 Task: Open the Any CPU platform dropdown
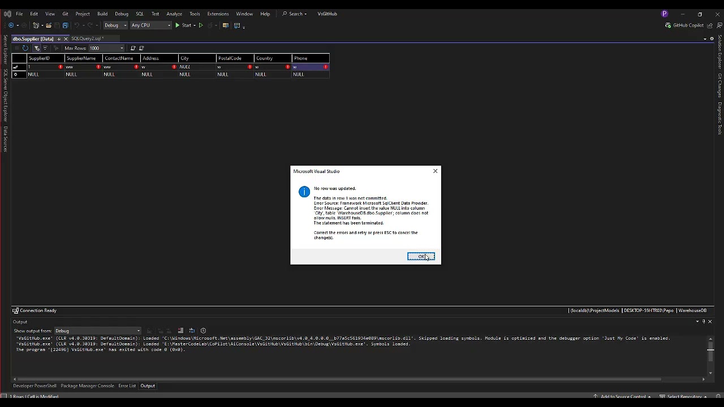(151, 25)
